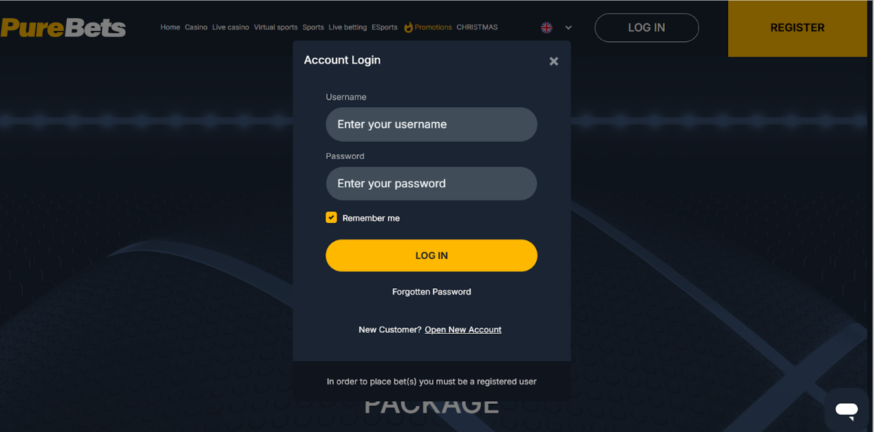Click the PureBets logo

(x=63, y=28)
